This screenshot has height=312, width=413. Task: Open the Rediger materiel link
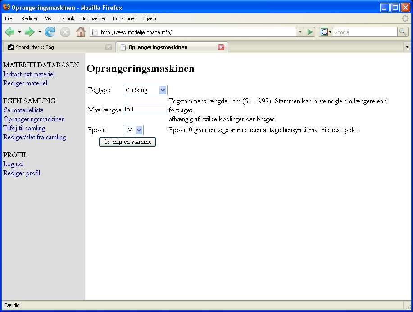25,83
